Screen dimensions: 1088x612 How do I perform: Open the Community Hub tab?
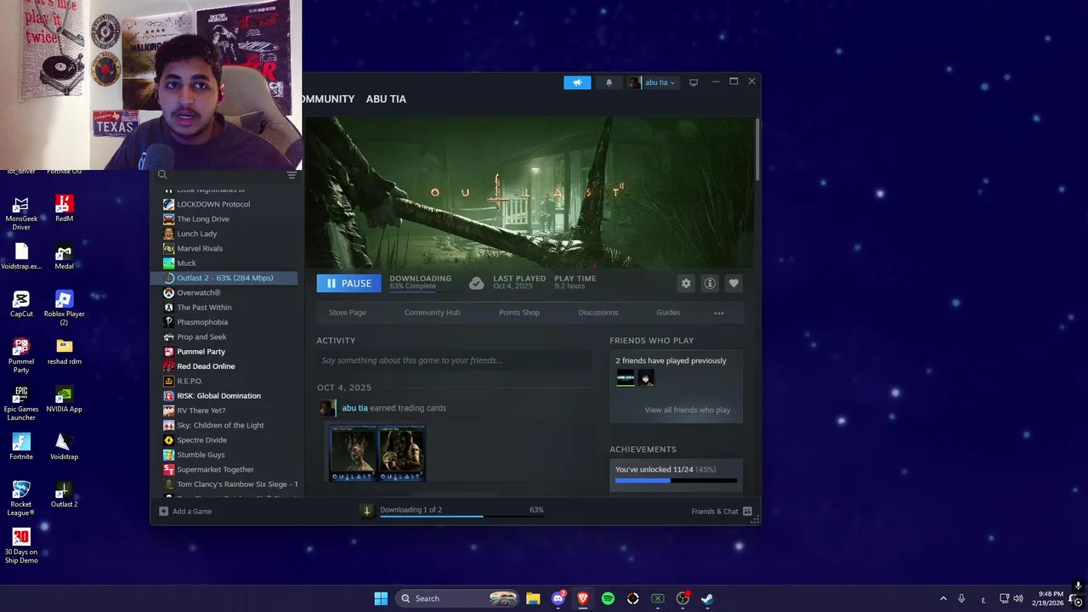click(x=433, y=313)
